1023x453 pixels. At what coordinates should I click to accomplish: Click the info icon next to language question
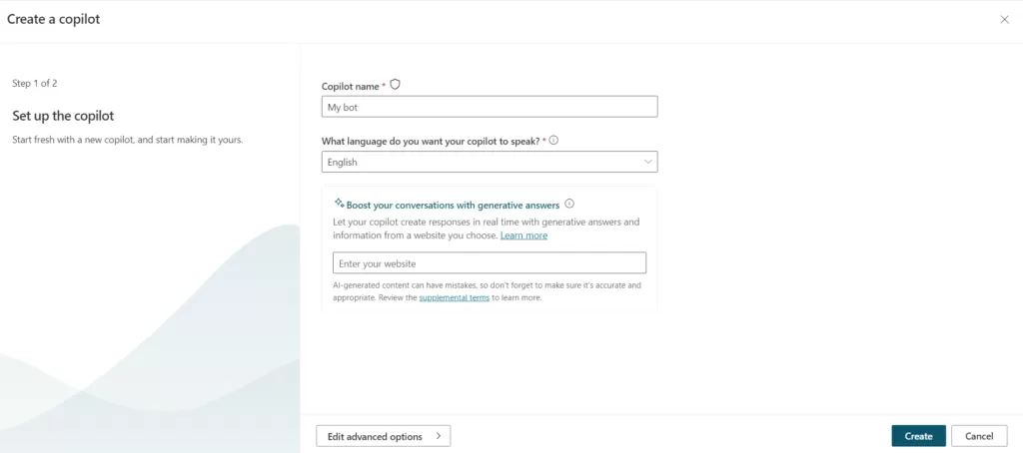pyautogui.click(x=553, y=141)
